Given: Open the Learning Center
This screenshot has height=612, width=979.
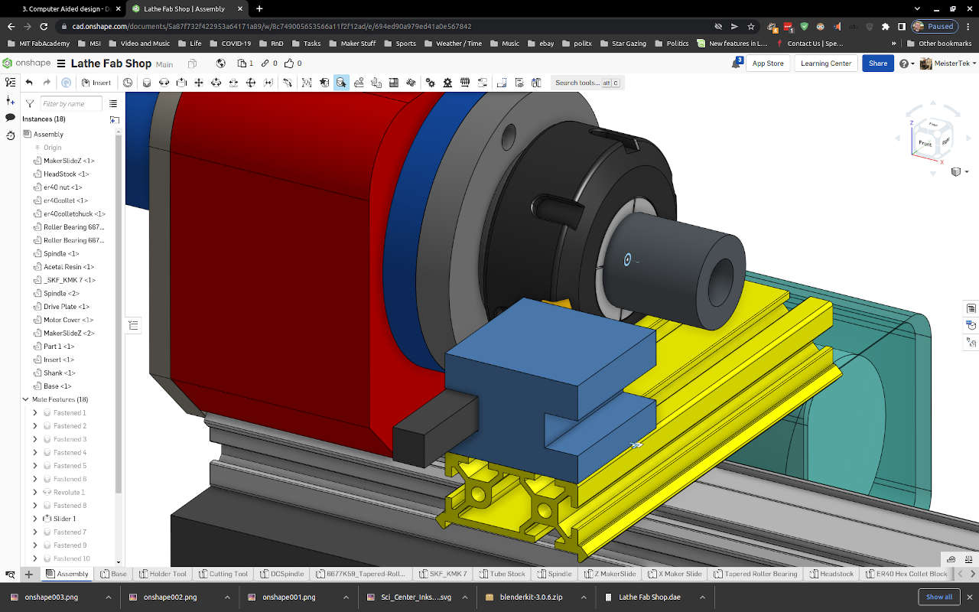Looking at the screenshot, I should (826, 63).
